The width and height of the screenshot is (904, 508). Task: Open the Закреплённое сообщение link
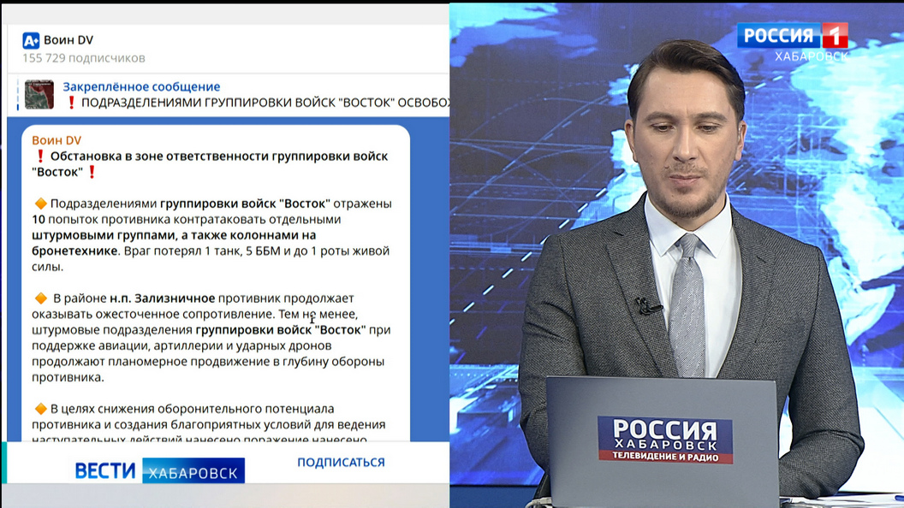coord(142,86)
